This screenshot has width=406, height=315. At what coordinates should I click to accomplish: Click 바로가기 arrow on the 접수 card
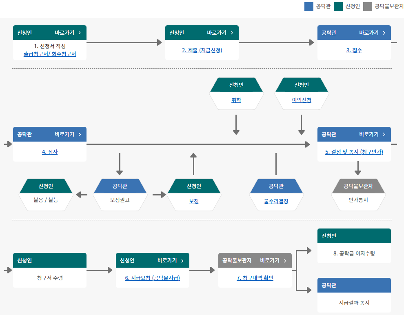(x=384, y=33)
